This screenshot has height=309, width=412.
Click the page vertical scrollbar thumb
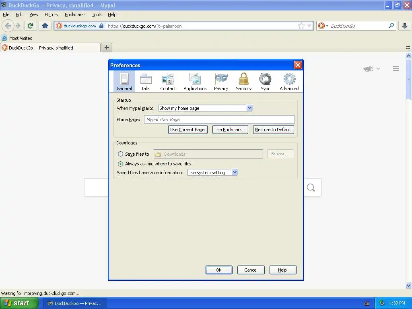[x=408, y=79]
